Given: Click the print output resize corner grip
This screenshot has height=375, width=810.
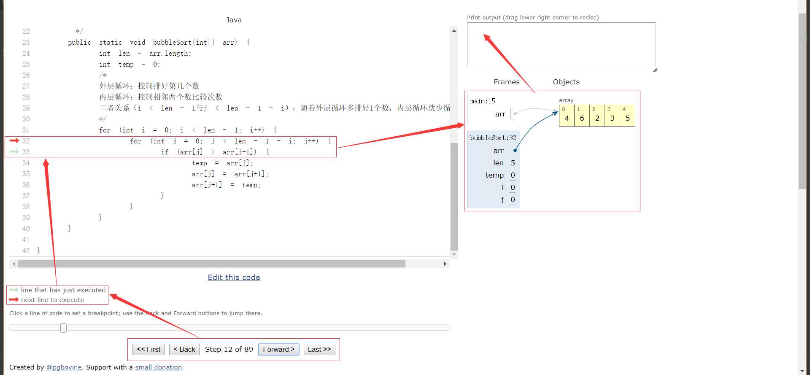Looking at the screenshot, I should (655, 70).
